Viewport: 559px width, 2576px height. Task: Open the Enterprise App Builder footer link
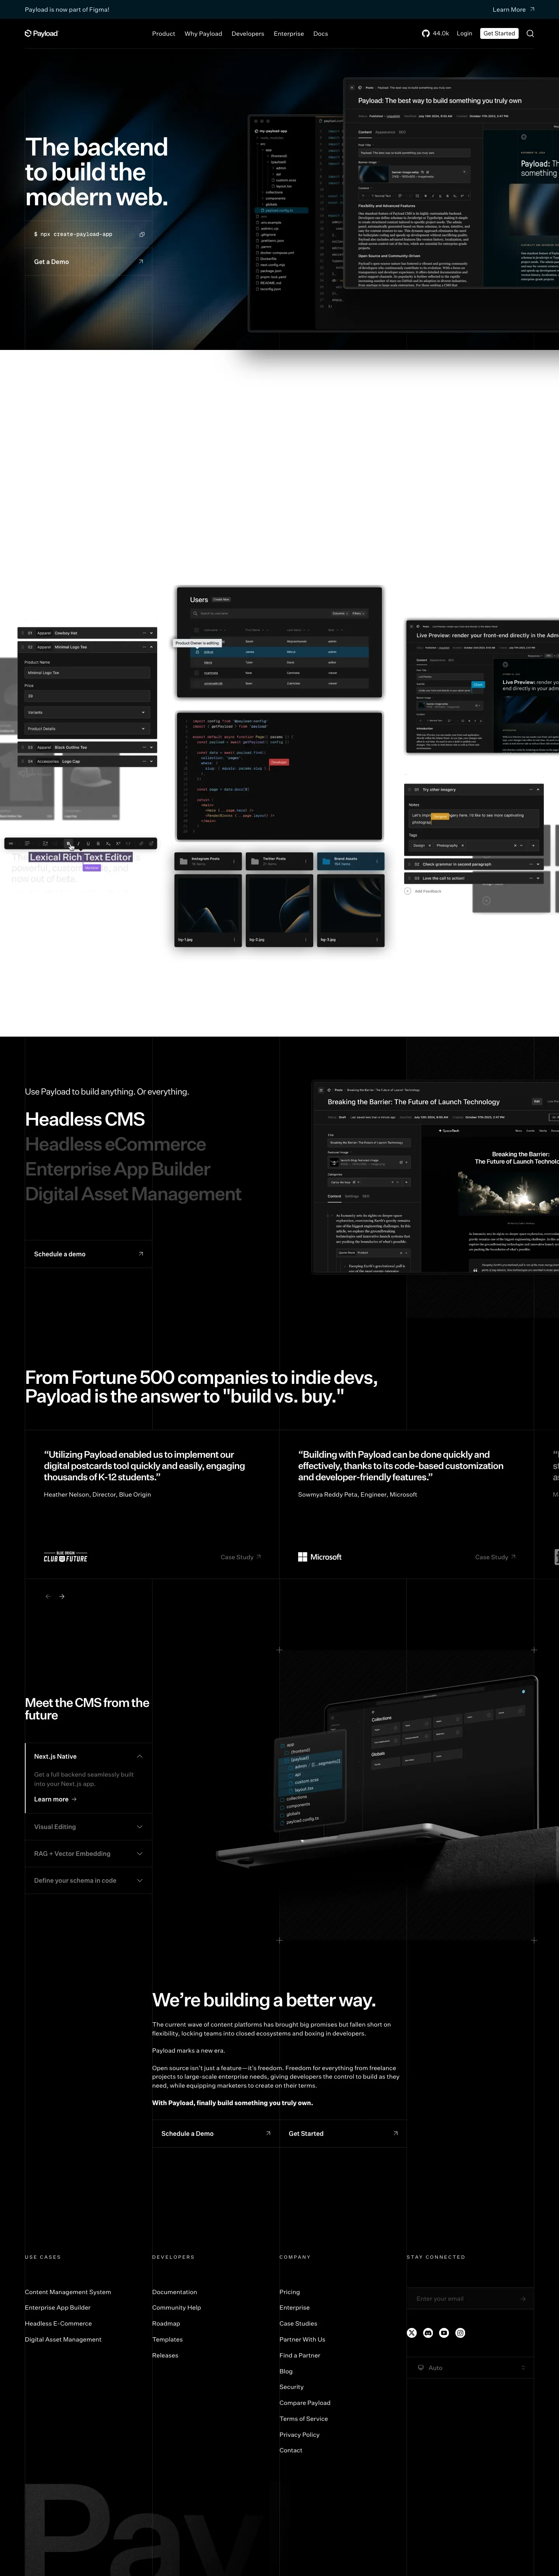[58, 2308]
